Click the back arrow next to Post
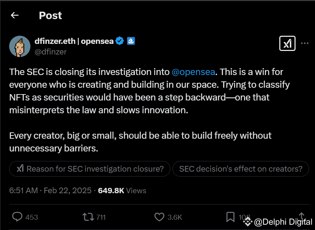 click(14, 15)
